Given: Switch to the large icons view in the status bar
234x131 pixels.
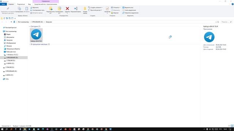Looking at the screenshot, I should click(232, 126).
